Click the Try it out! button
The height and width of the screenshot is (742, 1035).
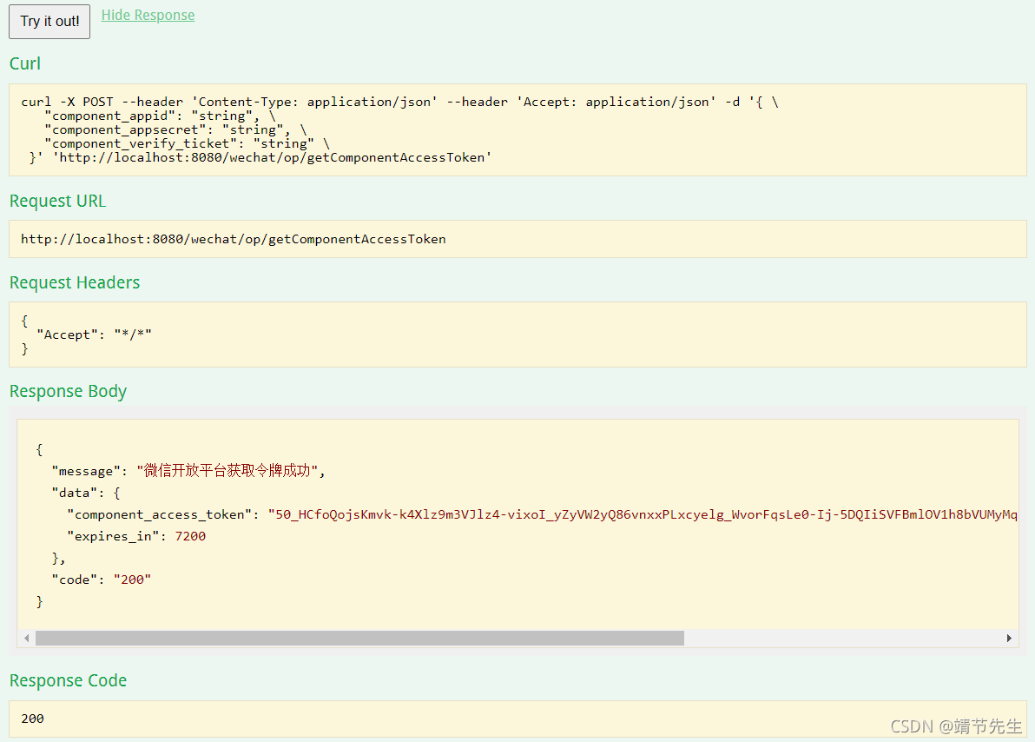point(49,21)
